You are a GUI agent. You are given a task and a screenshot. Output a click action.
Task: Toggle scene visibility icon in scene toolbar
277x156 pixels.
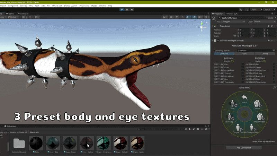pyautogui.click(x=195, y=17)
